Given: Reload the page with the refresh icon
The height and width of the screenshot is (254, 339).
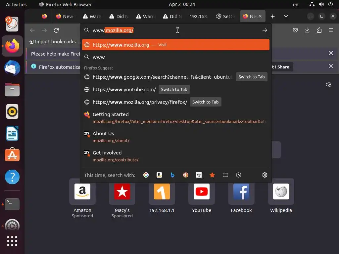Looking at the screenshot, I should tap(56, 30).
